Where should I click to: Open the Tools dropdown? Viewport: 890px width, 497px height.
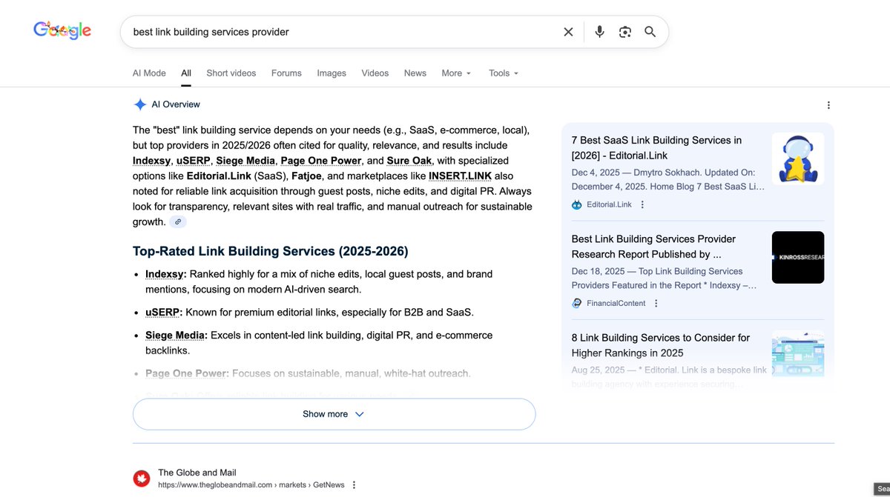(x=504, y=73)
